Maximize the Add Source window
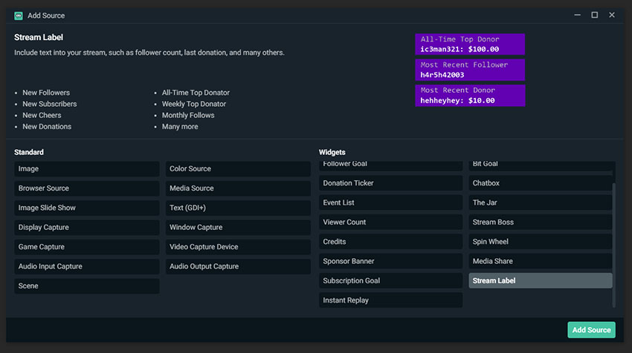The width and height of the screenshot is (632, 353). point(595,16)
